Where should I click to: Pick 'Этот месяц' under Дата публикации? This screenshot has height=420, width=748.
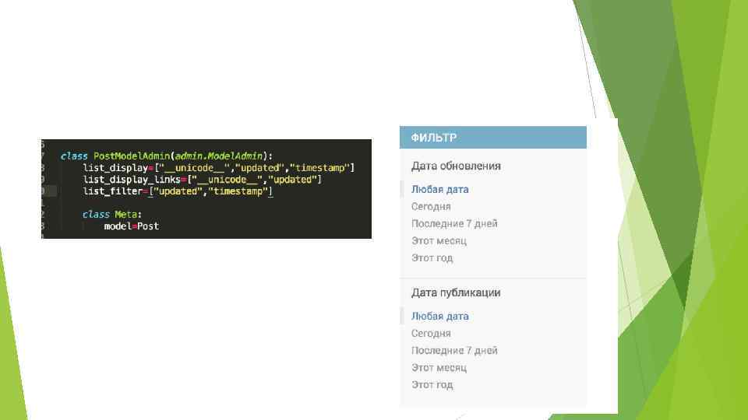[439, 368]
